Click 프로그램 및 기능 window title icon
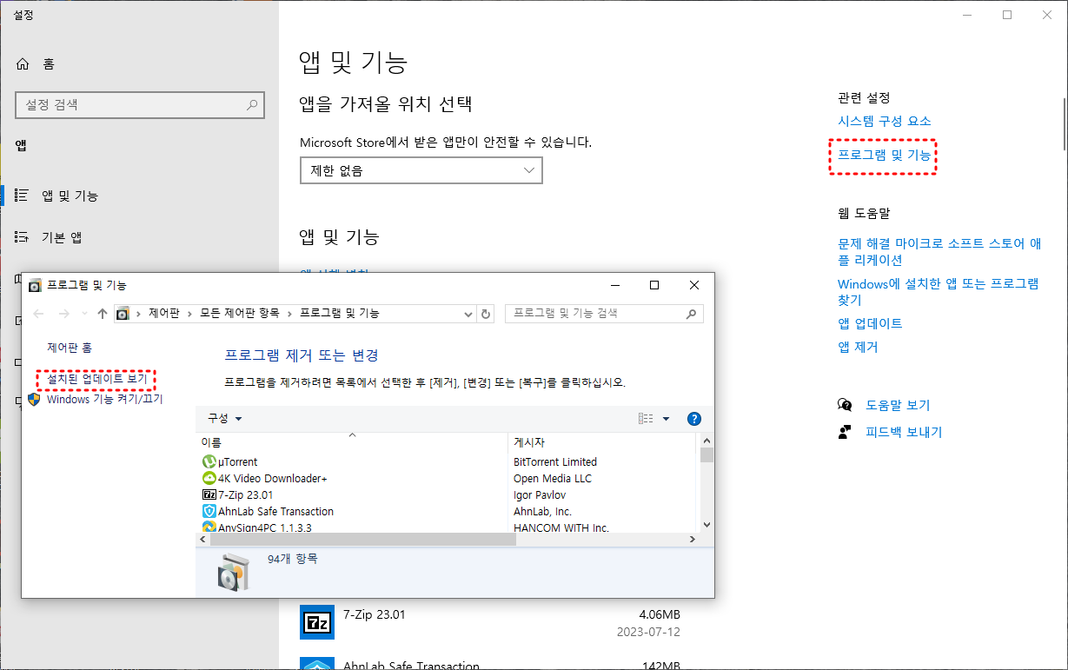1068x670 pixels. tap(35, 285)
